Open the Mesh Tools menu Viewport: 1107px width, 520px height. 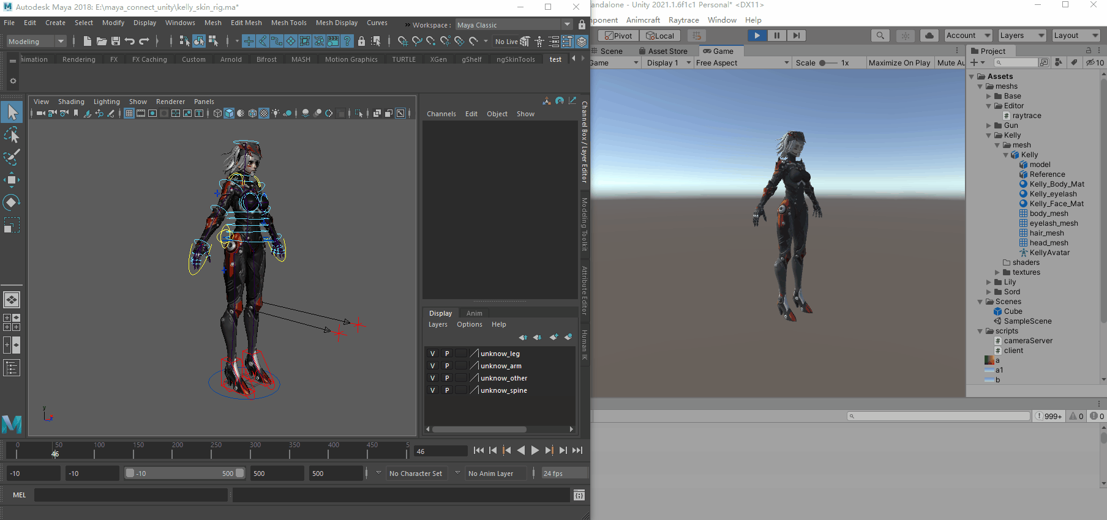[x=288, y=23]
